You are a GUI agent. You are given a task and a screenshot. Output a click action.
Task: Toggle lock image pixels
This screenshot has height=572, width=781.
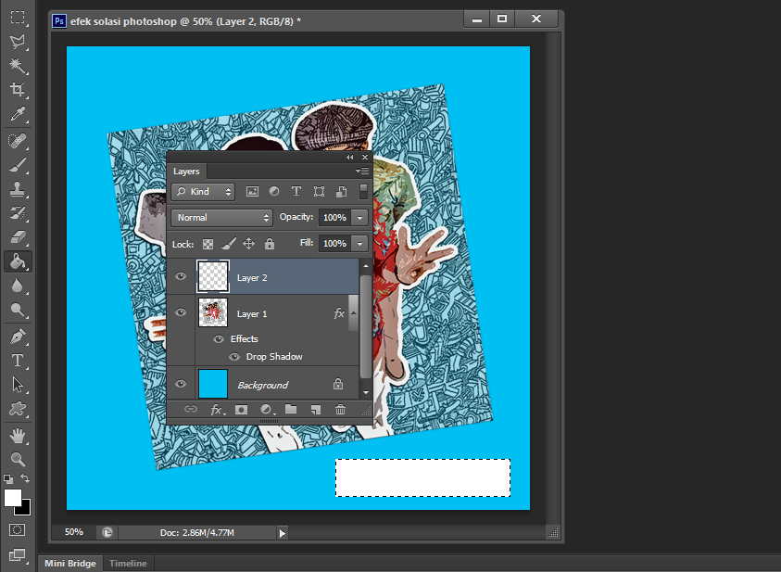[x=228, y=244]
